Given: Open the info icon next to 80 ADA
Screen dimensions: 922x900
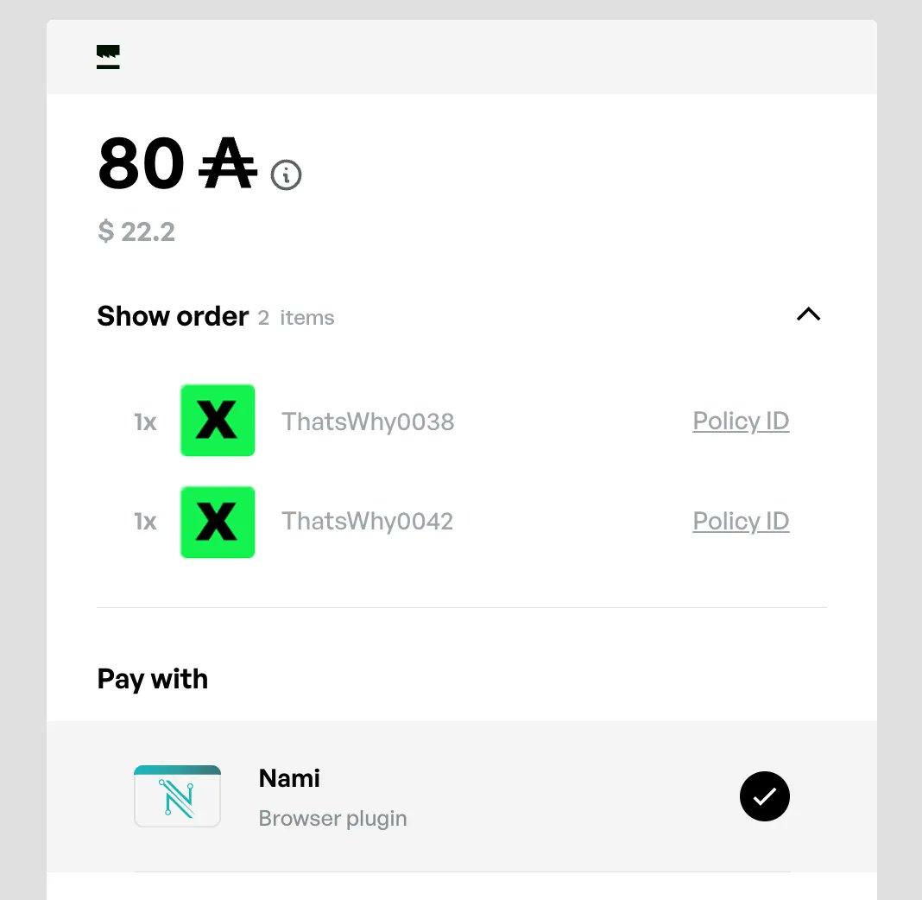Looking at the screenshot, I should point(286,174).
